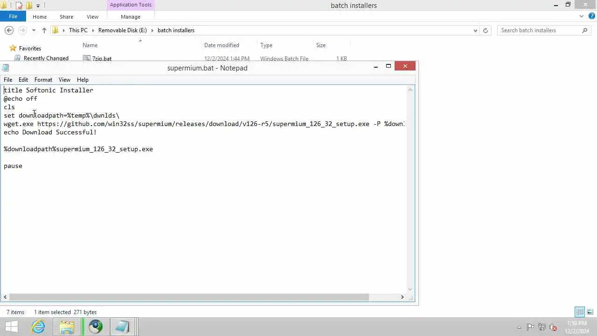Expand the chevron before 'This PC' breadcrumb

pyautogui.click(x=63, y=30)
